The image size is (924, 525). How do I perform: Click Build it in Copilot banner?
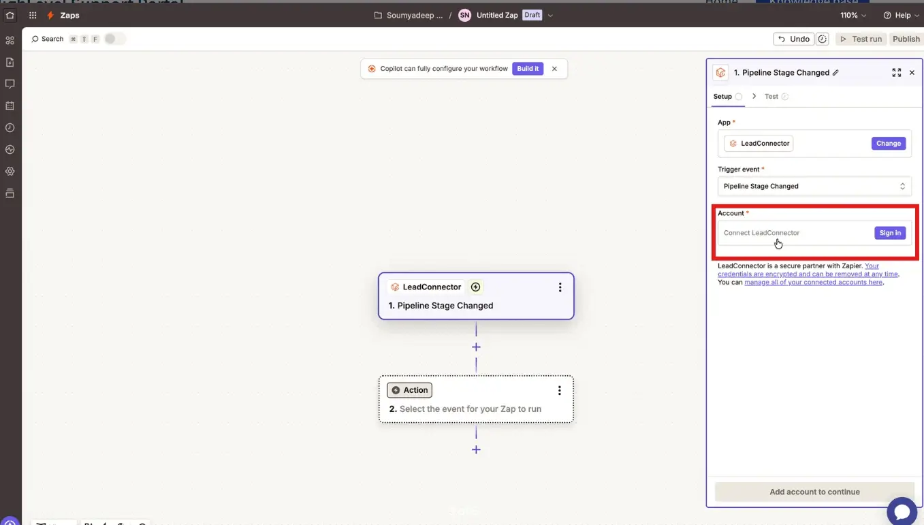(528, 69)
